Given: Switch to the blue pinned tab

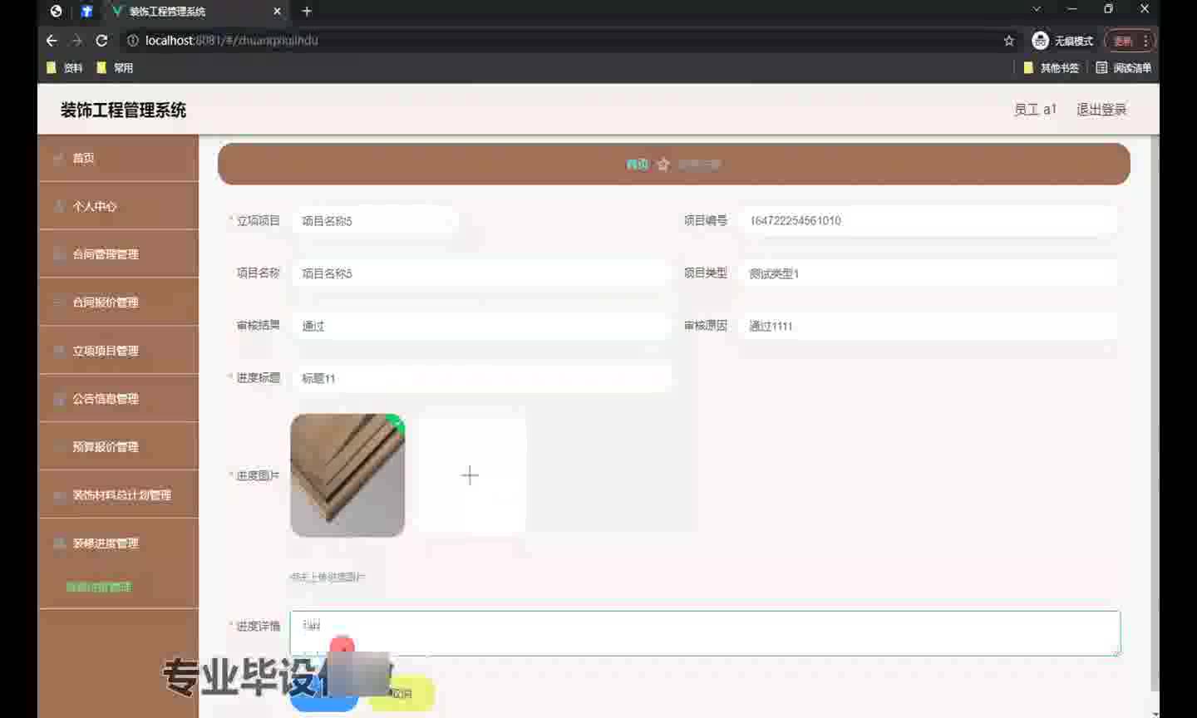Looking at the screenshot, I should [86, 11].
